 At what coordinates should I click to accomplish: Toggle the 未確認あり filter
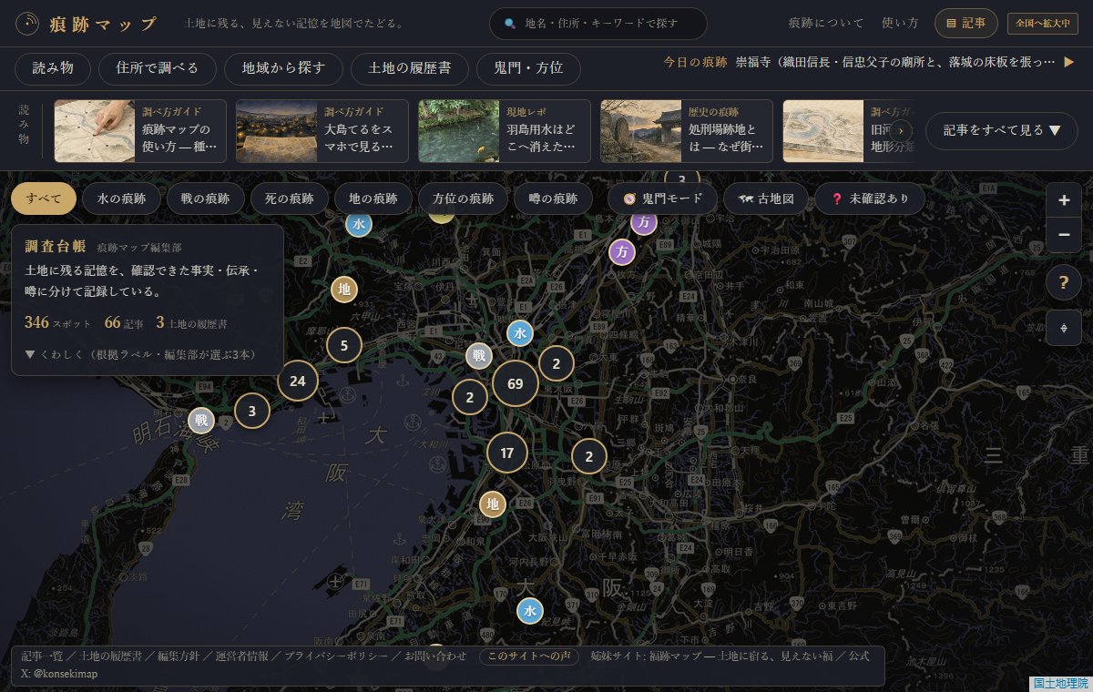pos(869,198)
